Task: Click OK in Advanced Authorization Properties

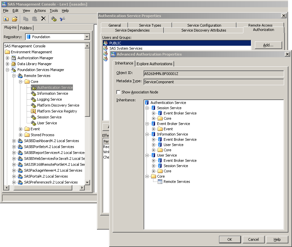Action: pyautogui.click(x=230, y=239)
